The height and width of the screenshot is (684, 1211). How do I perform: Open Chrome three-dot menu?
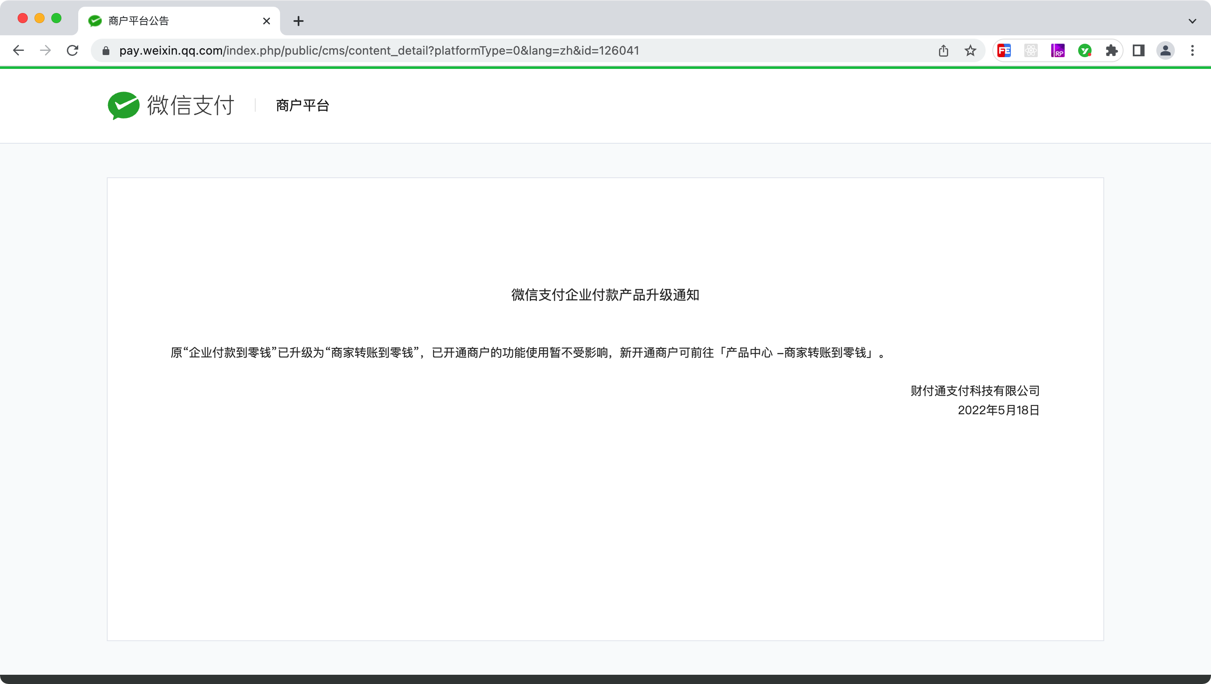pos(1192,50)
